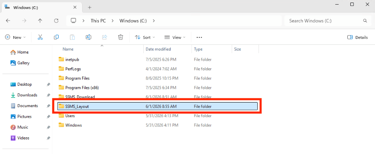Go back with the left arrow
The image size is (375, 154).
[x=8, y=21]
